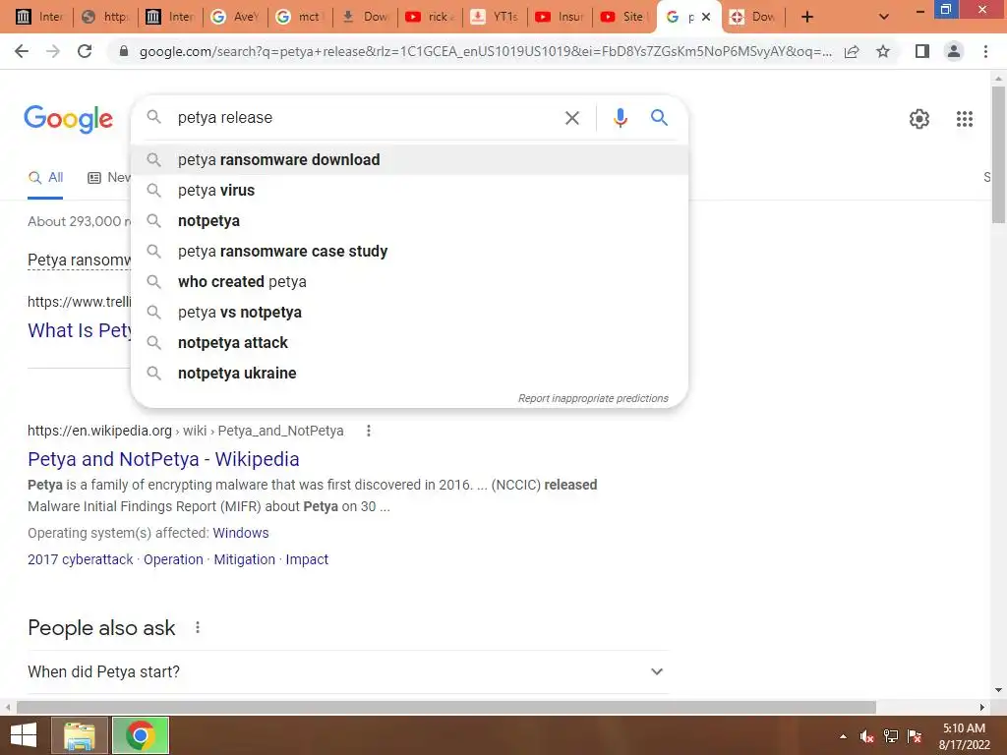Pick the 'notpetya attack' suggestion

pos(409,343)
